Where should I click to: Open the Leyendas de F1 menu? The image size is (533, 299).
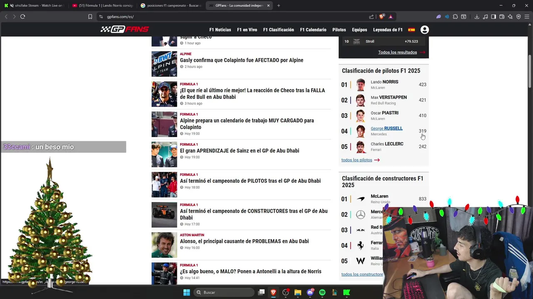tap(388, 30)
